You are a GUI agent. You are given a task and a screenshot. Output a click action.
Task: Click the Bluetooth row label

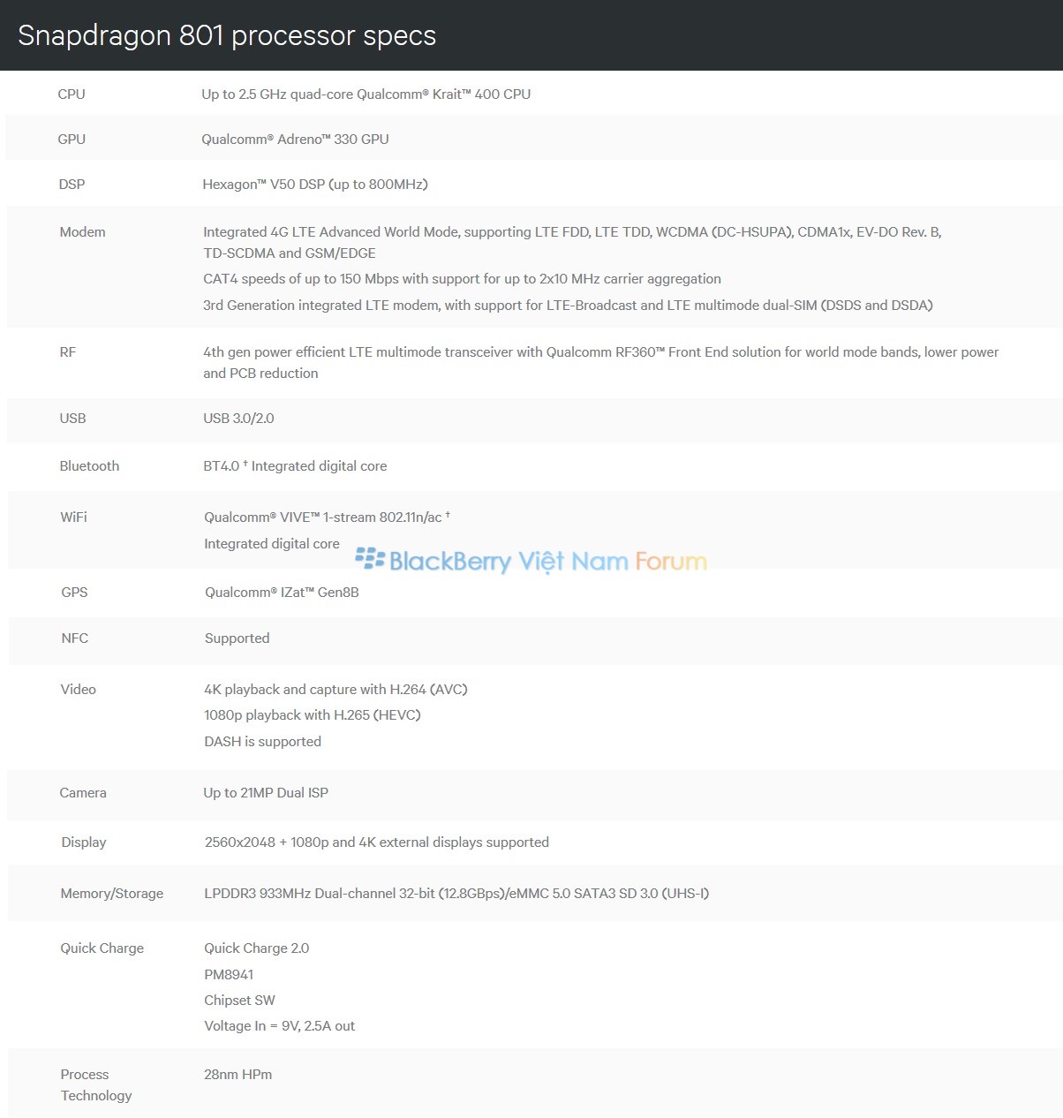coord(89,466)
